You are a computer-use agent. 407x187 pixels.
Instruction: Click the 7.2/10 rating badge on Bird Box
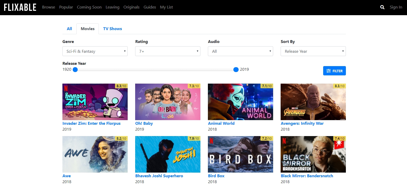point(267,138)
